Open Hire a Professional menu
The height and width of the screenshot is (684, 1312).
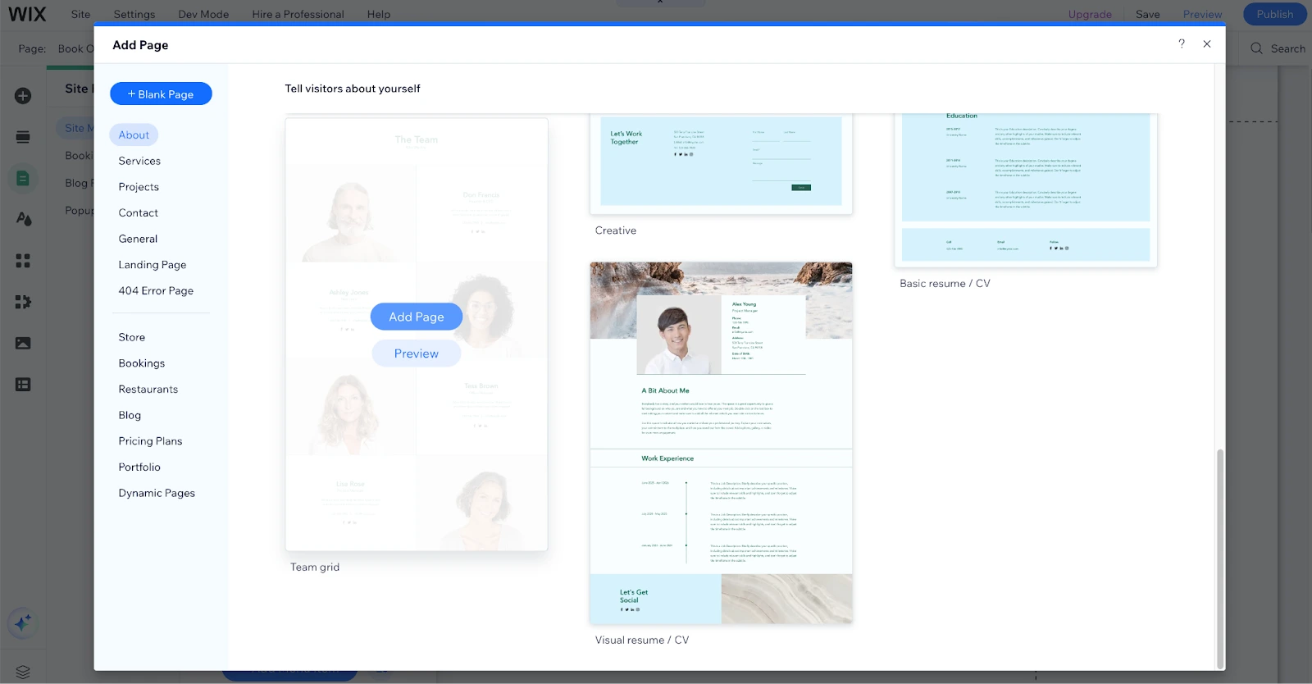298,14
